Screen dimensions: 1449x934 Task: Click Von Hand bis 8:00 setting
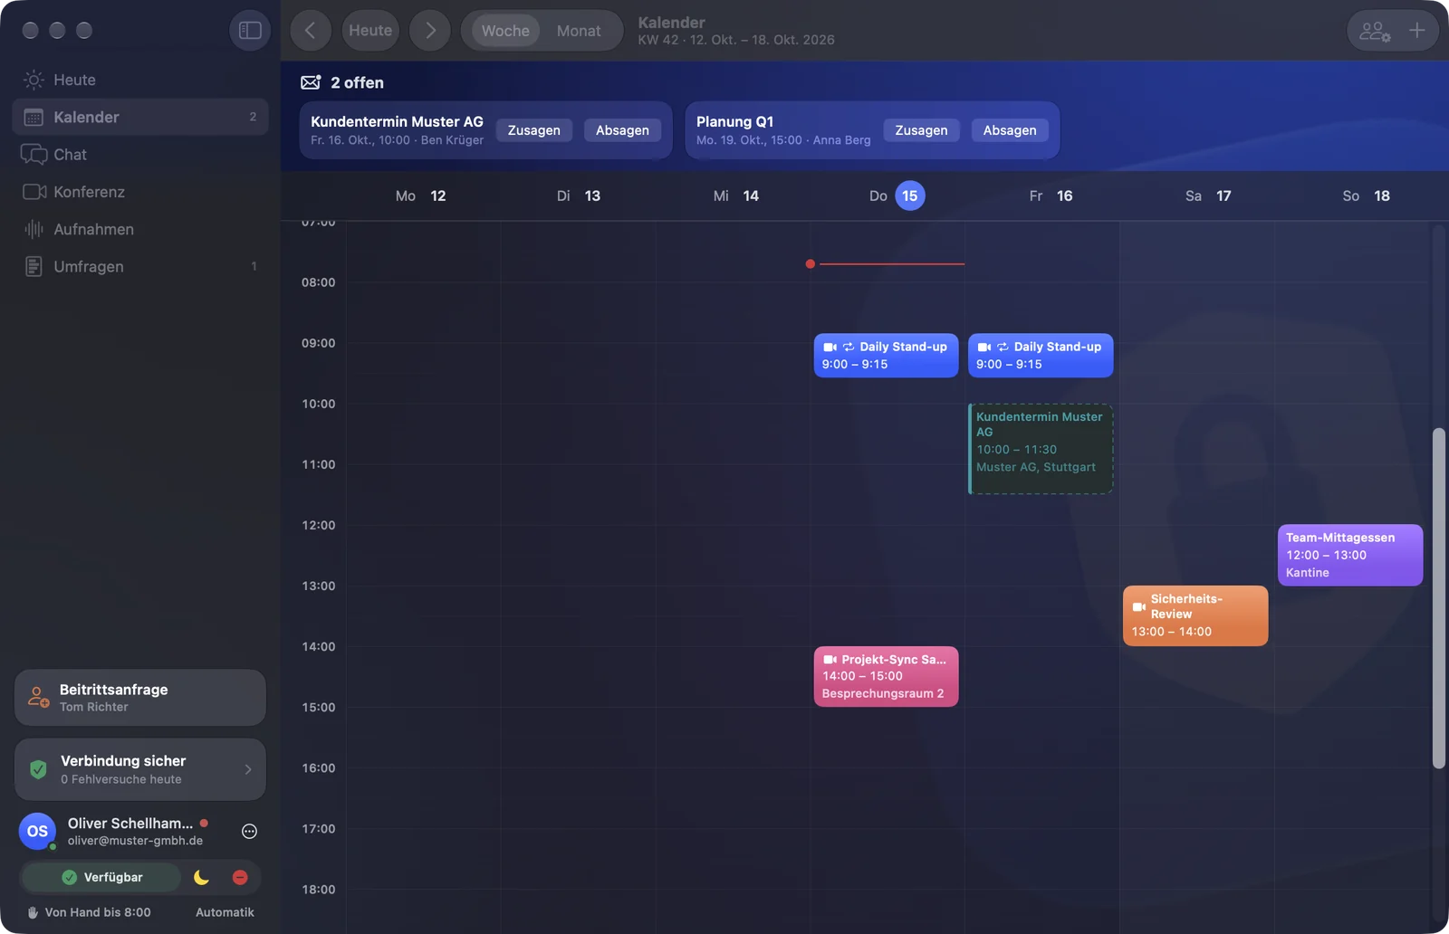click(x=90, y=912)
